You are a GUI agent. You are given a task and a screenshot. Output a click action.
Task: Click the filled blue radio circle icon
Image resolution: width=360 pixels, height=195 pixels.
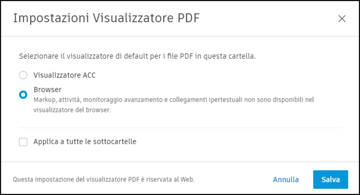click(23, 94)
